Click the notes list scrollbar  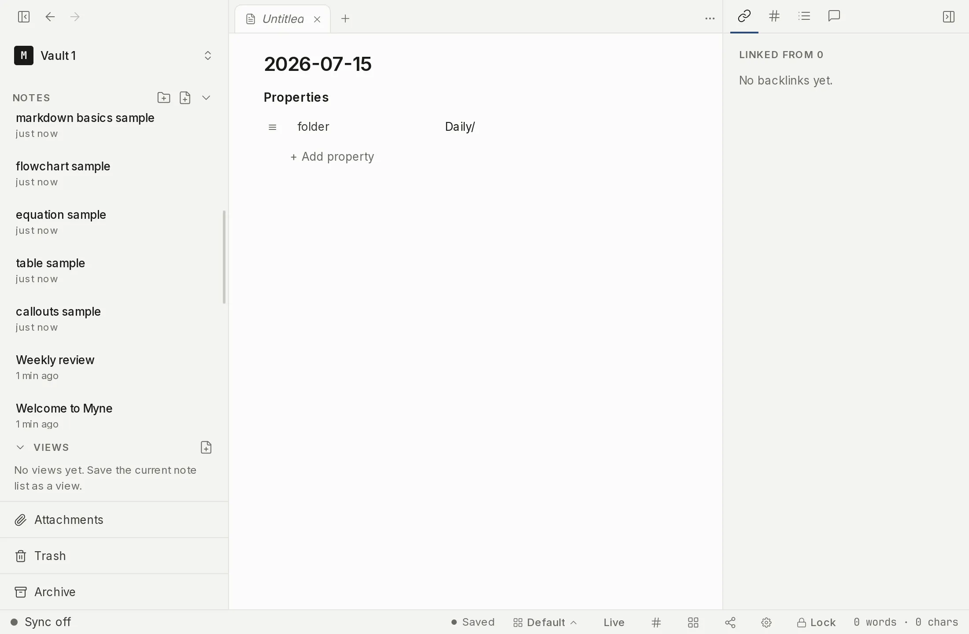[224, 257]
